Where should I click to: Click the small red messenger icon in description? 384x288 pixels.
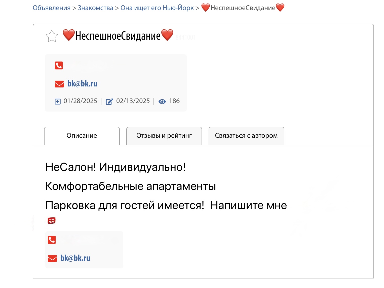tap(52, 221)
